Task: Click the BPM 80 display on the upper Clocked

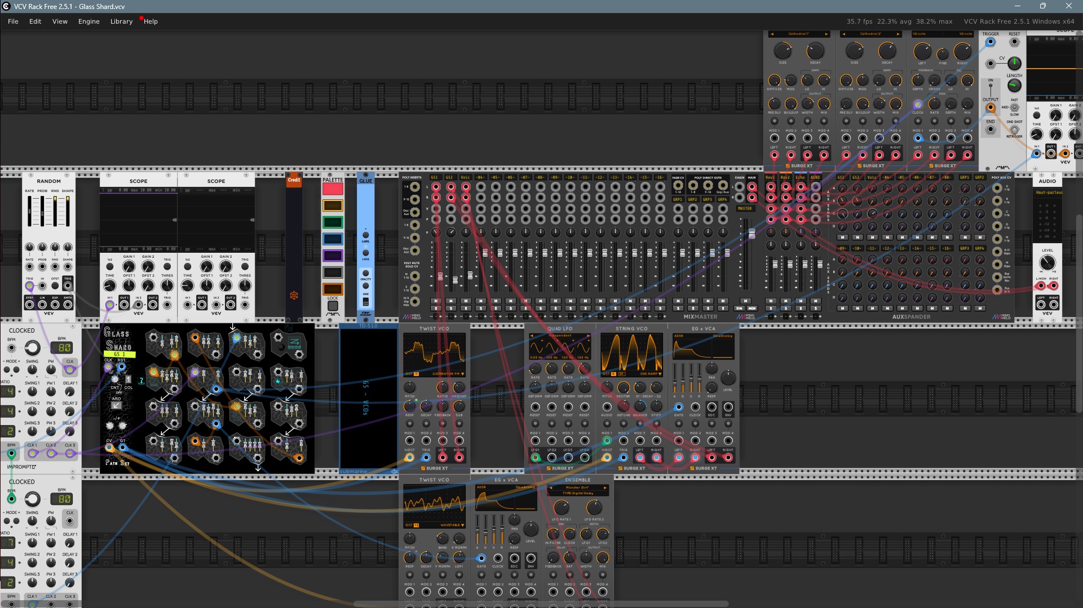Action: coord(61,348)
